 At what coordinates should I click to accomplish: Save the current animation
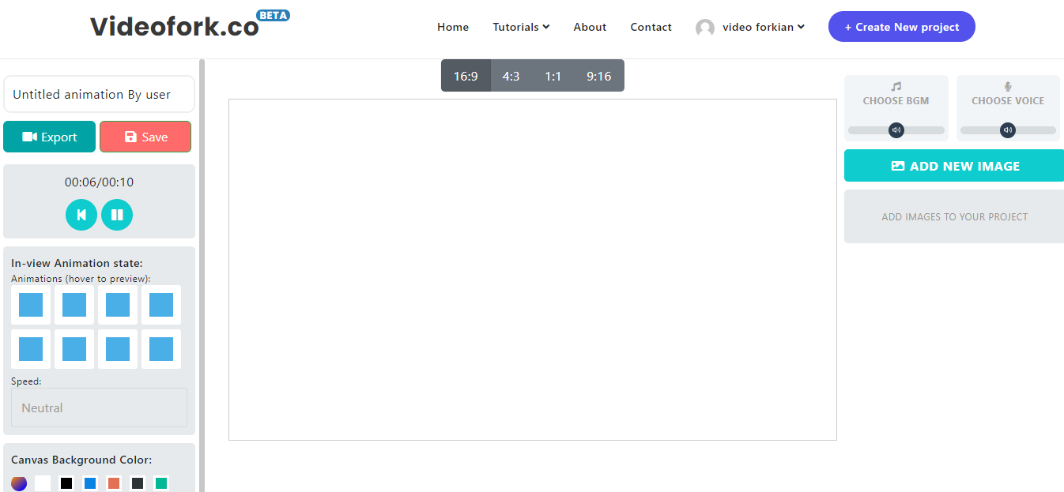[x=145, y=137]
